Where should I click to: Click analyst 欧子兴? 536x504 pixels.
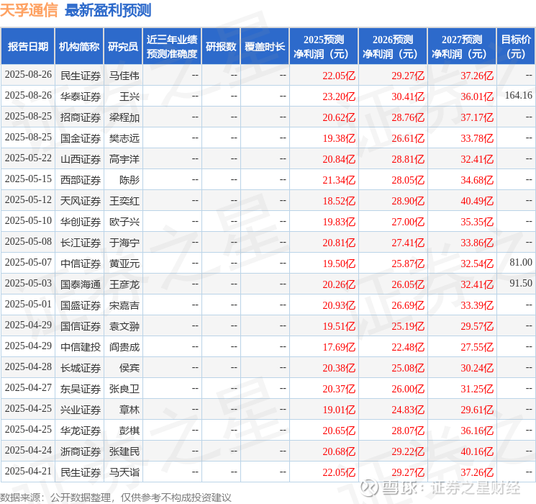(x=124, y=222)
